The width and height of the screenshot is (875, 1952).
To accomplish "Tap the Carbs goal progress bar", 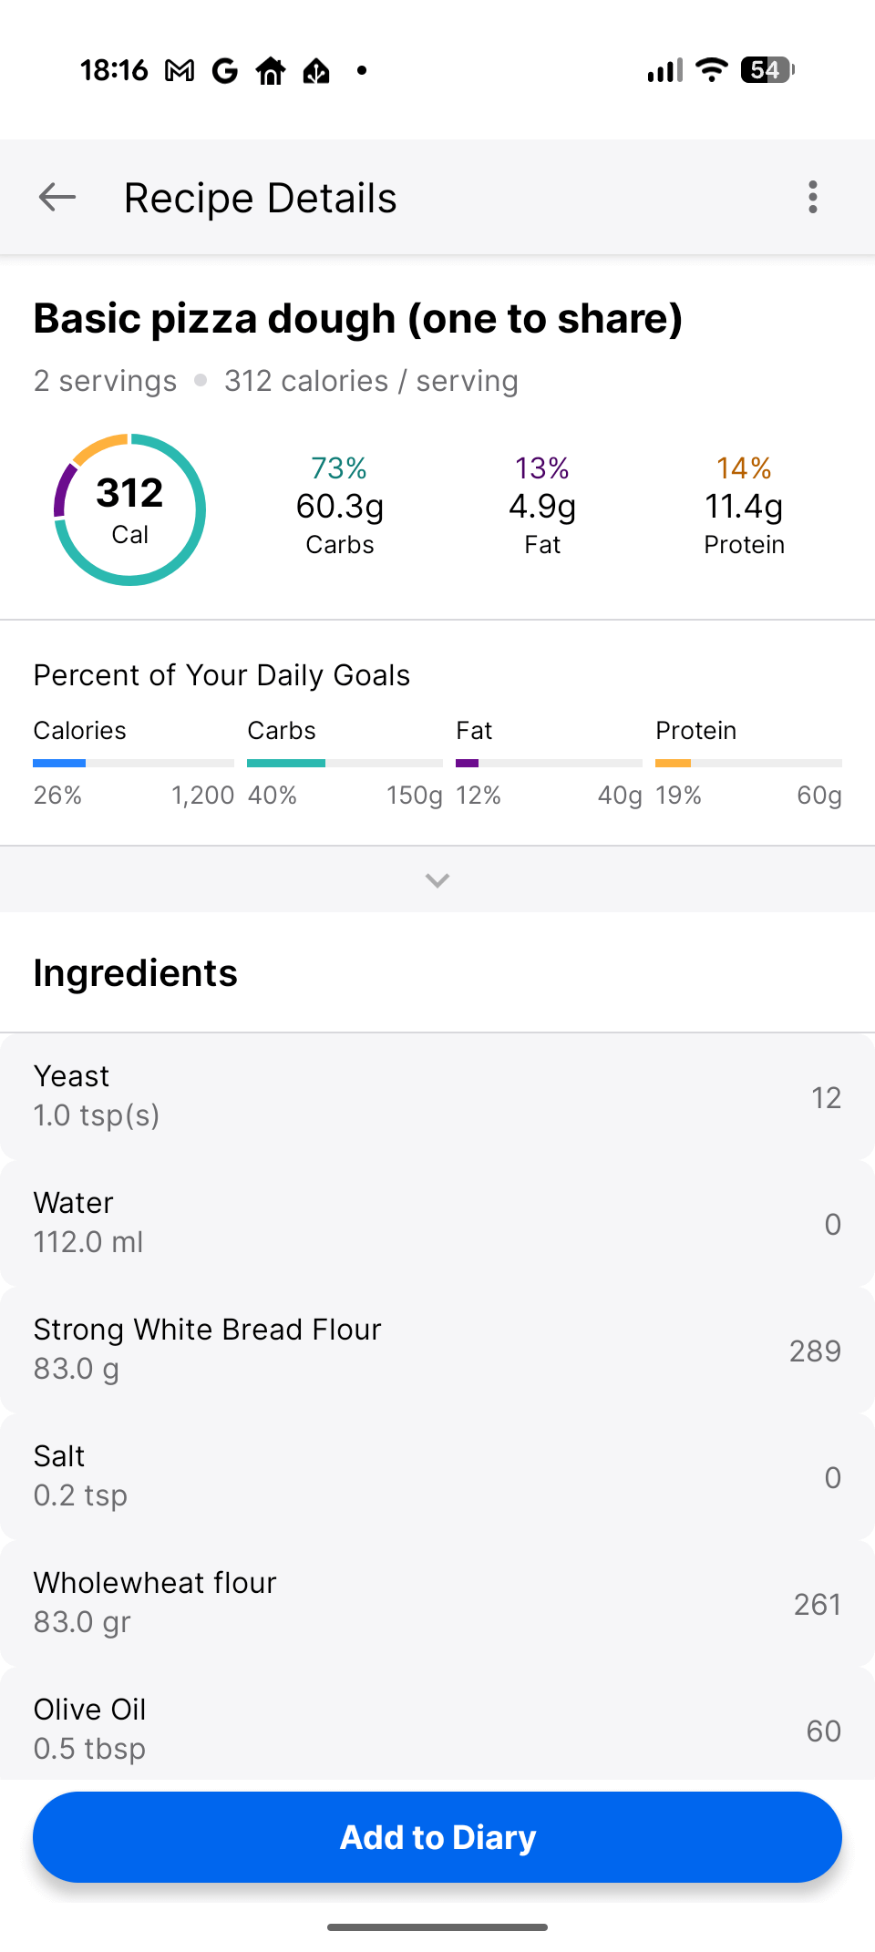I will pyautogui.click(x=345, y=763).
